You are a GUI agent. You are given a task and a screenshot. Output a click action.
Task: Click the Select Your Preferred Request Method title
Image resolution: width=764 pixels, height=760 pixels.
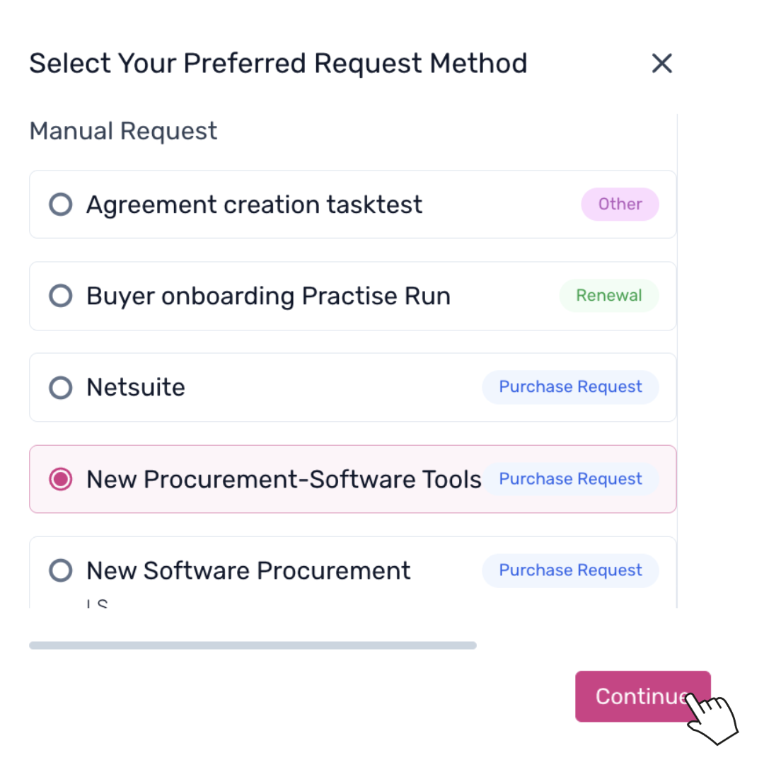pyautogui.click(x=278, y=64)
